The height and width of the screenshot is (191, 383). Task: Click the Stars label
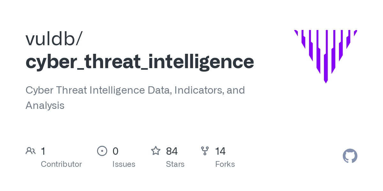175,164
